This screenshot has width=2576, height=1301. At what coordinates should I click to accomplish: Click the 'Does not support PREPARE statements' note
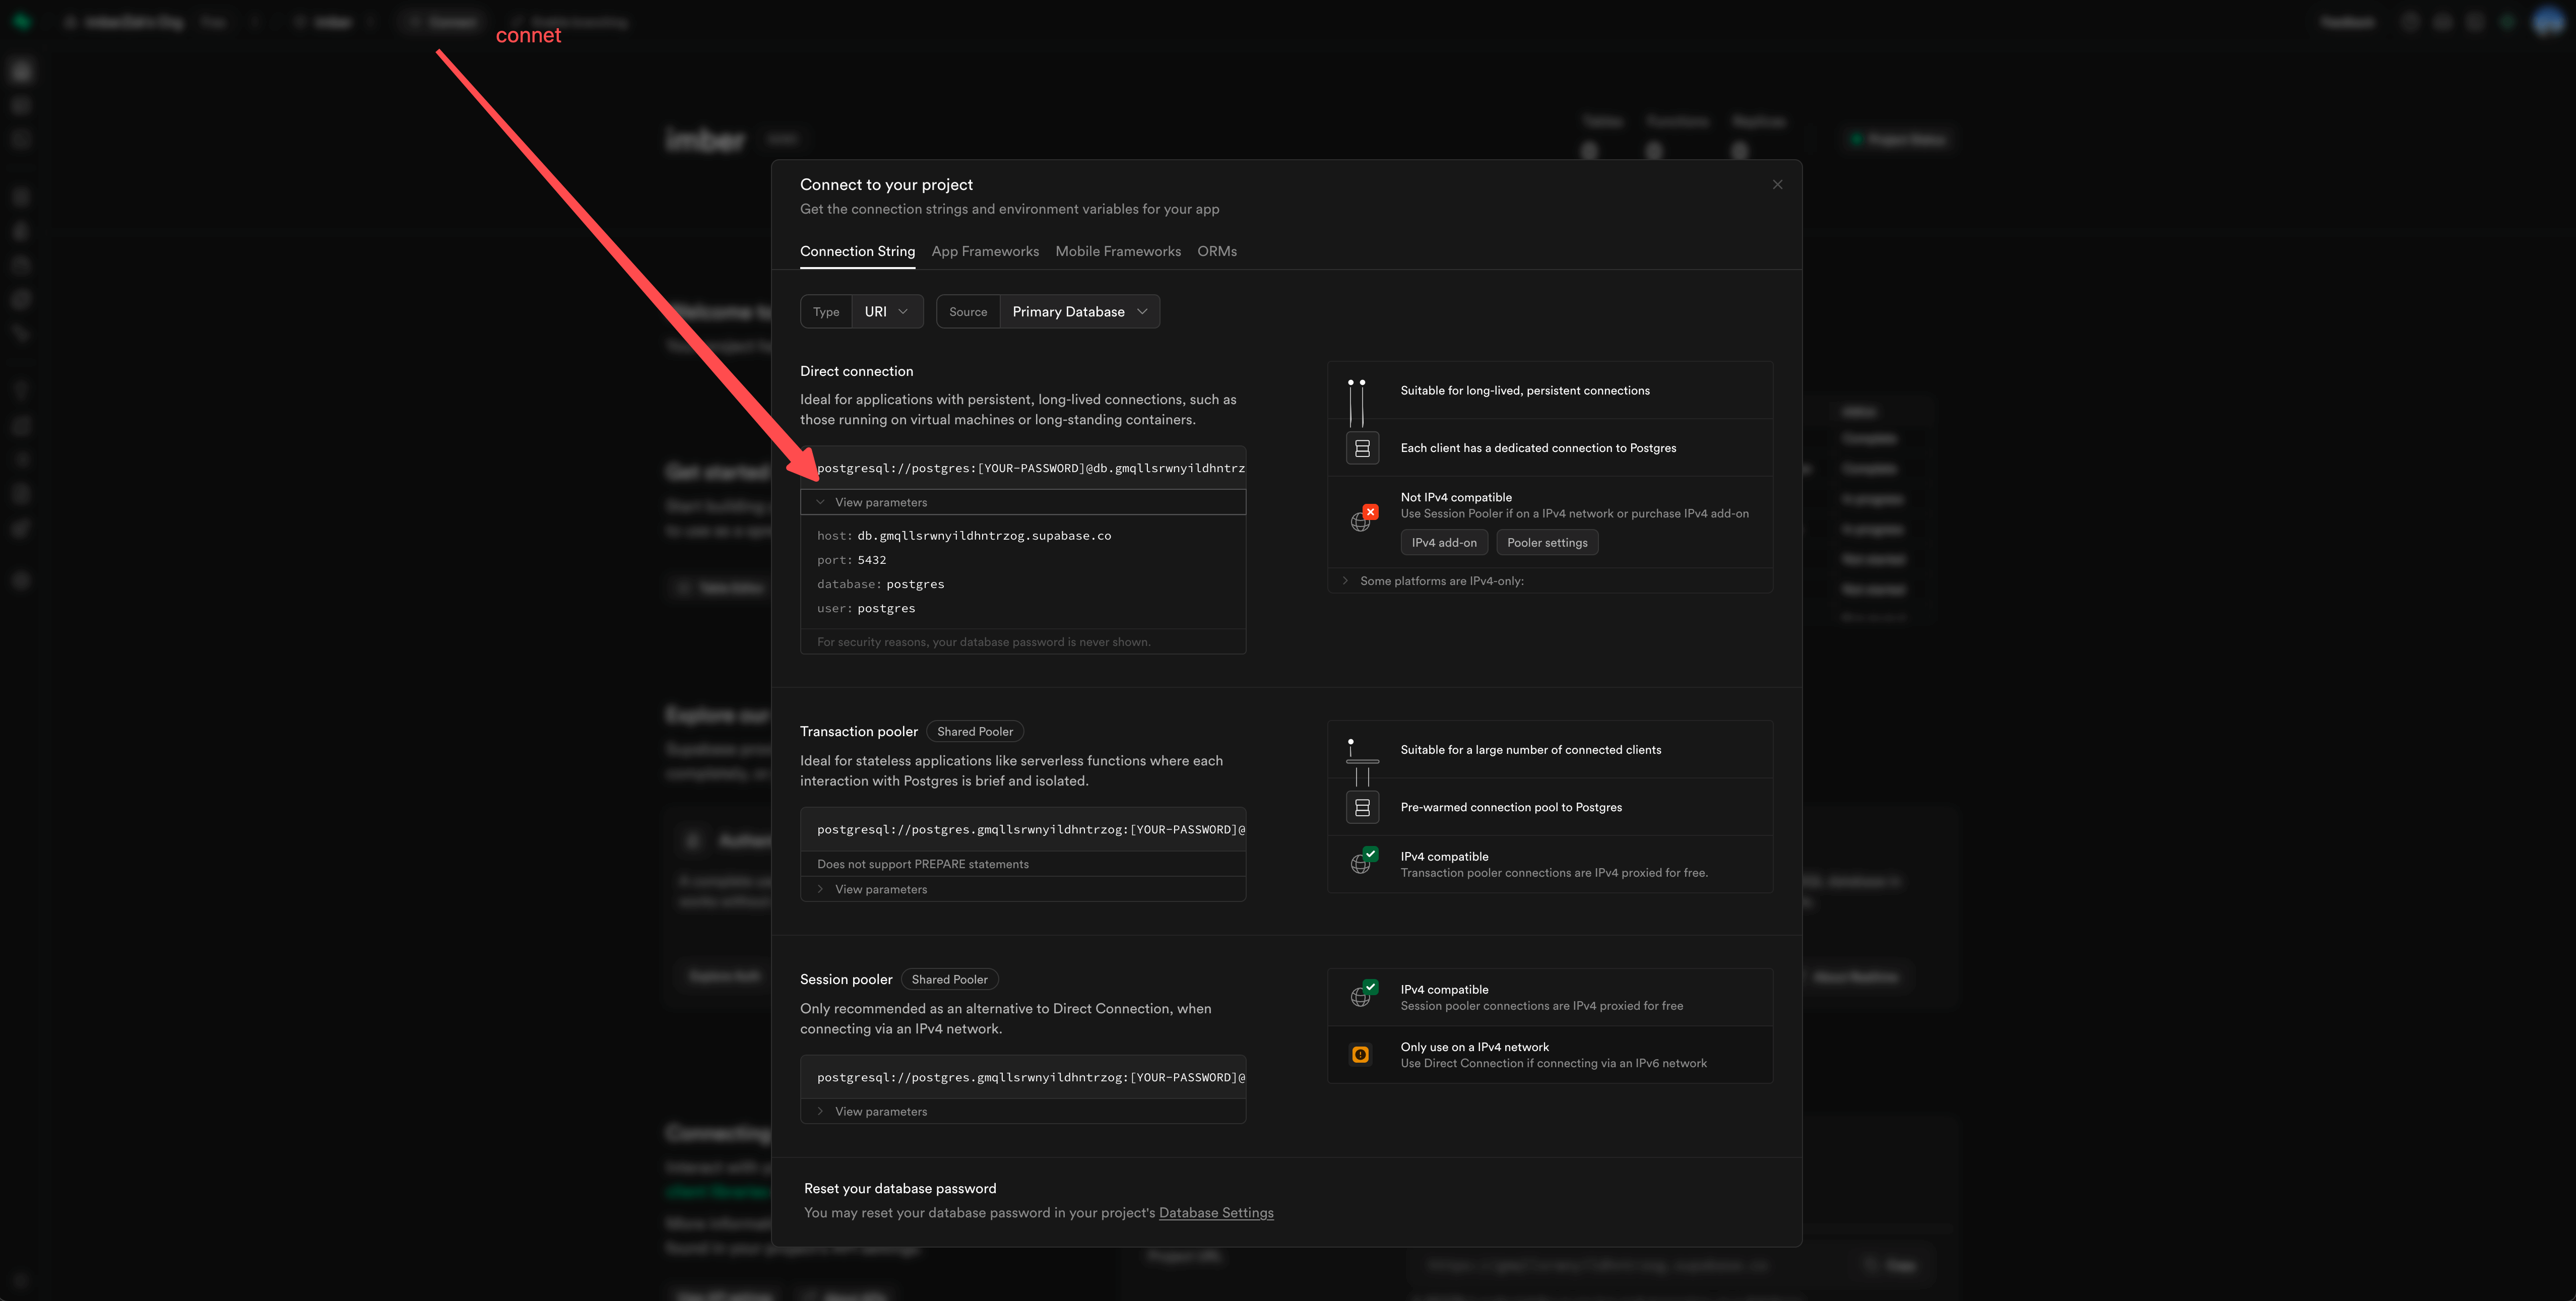pyautogui.click(x=922, y=864)
